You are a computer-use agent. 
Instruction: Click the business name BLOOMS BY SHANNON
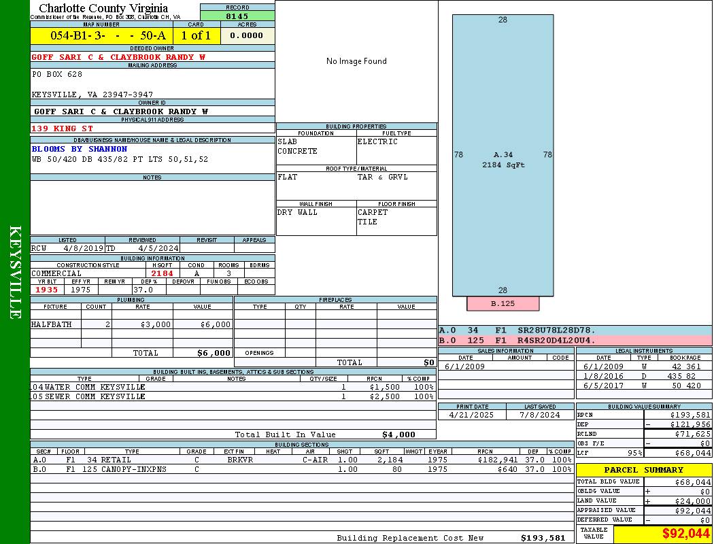tap(80, 149)
